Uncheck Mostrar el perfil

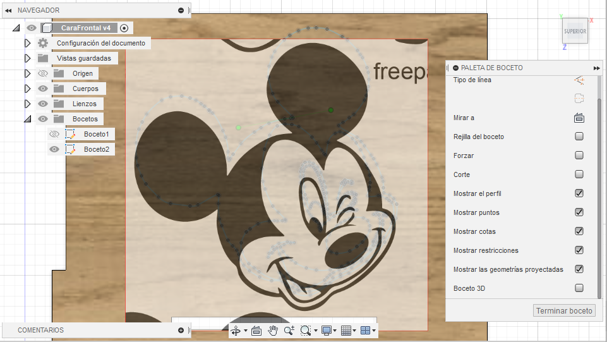pos(579,193)
